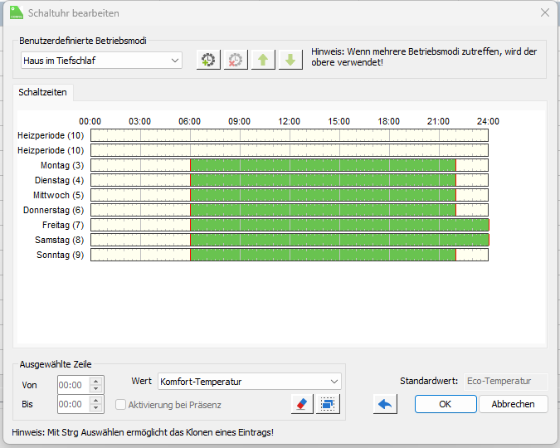The image size is (560, 448).
Task: Move operating mode down with green arrow
Action: click(290, 61)
